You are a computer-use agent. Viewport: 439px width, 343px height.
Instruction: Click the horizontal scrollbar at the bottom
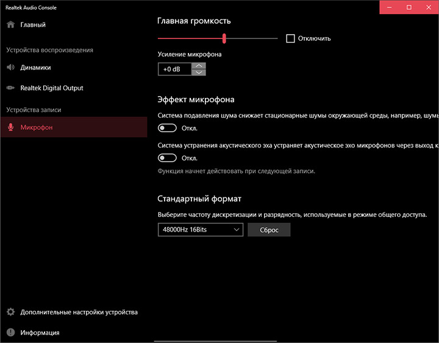pos(215,341)
